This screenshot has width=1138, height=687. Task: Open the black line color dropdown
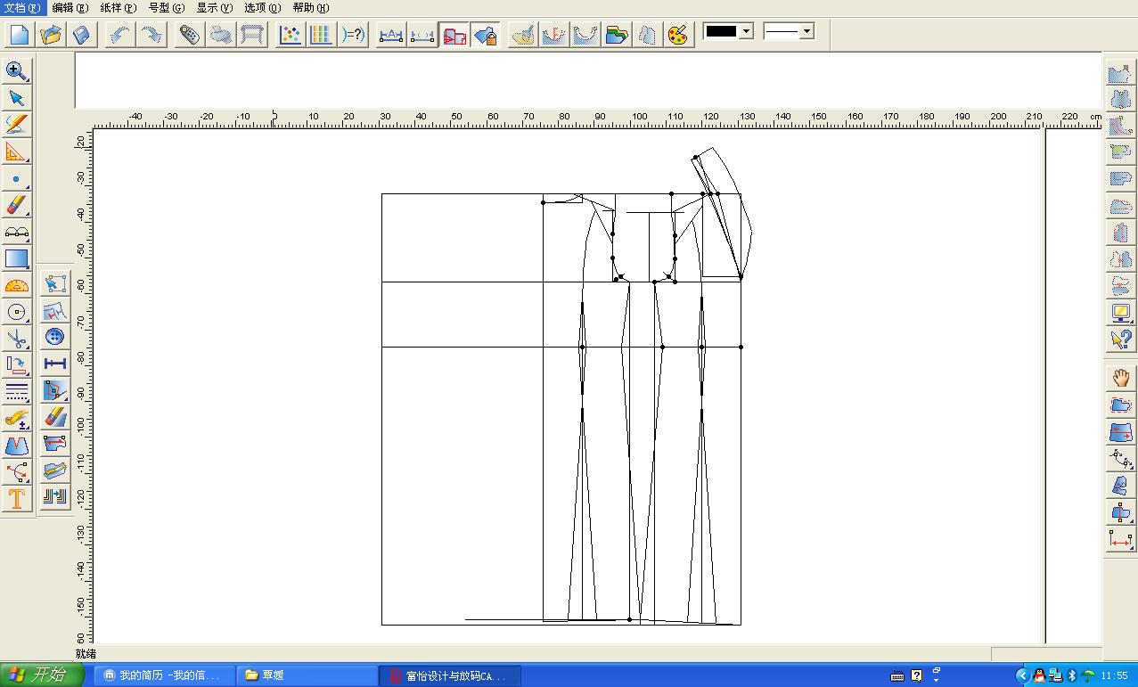pos(747,31)
